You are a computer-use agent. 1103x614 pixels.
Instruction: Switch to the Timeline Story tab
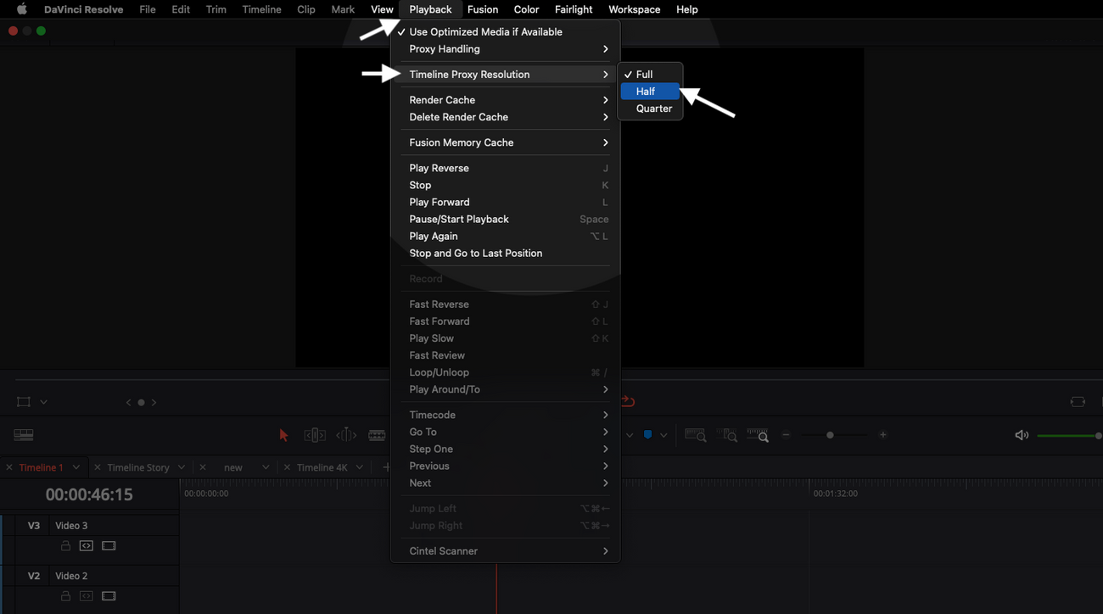pyautogui.click(x=138, y=467)
